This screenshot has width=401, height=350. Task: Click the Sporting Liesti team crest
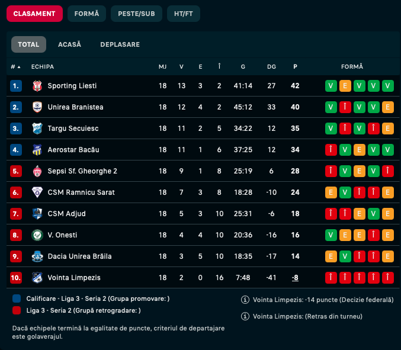coord(37,86)
